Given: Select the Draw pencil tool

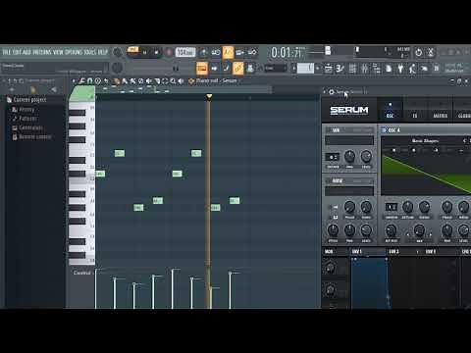Looking at the screenshot, I should [116, 80].
